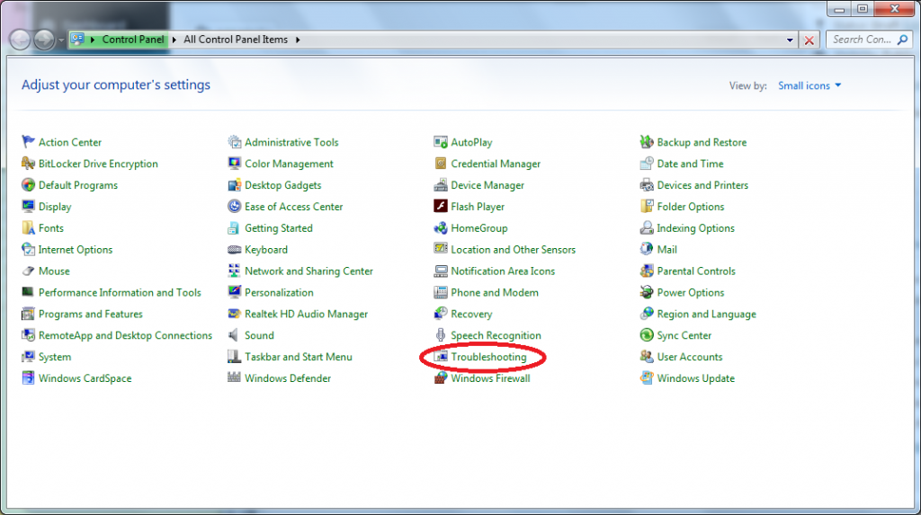
Task: Click the Power Options icon
Action: pyautogui.click(x=647, y=292)
